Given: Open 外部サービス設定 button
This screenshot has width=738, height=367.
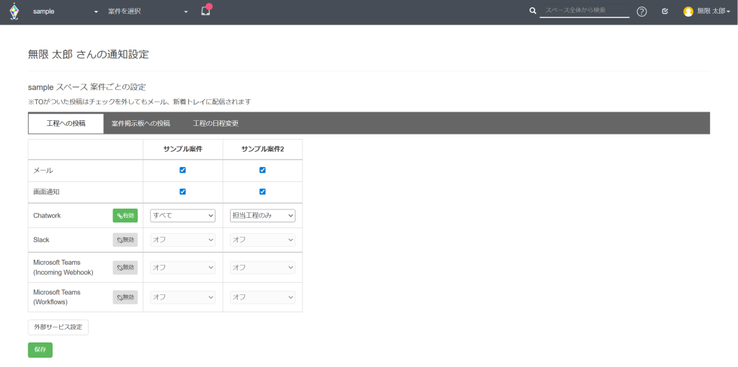Looking at the screenshot, I should (58, 327).
